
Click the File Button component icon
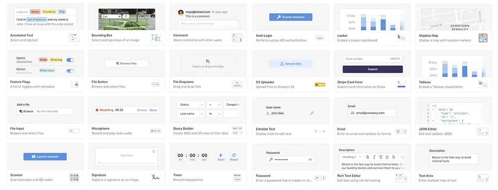coord(156,84)
